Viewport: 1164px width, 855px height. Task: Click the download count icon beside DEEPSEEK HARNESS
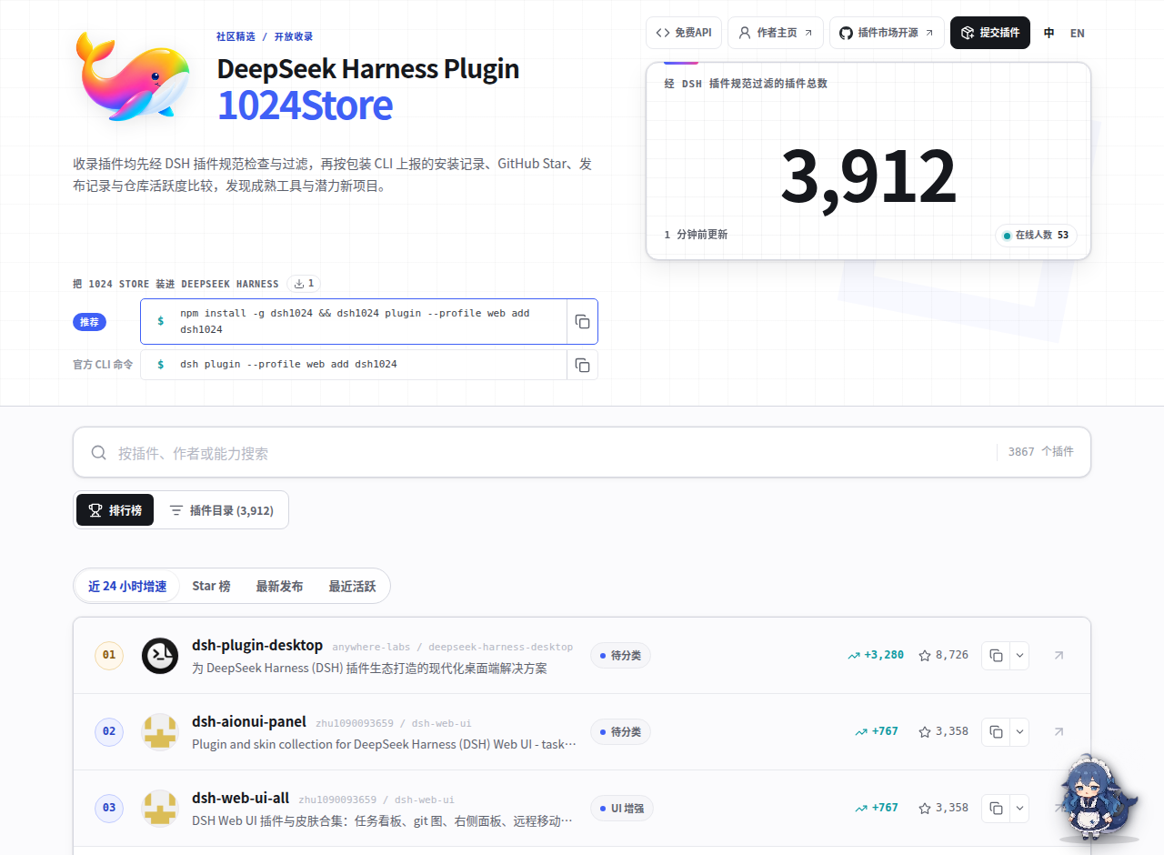[298, 284]
